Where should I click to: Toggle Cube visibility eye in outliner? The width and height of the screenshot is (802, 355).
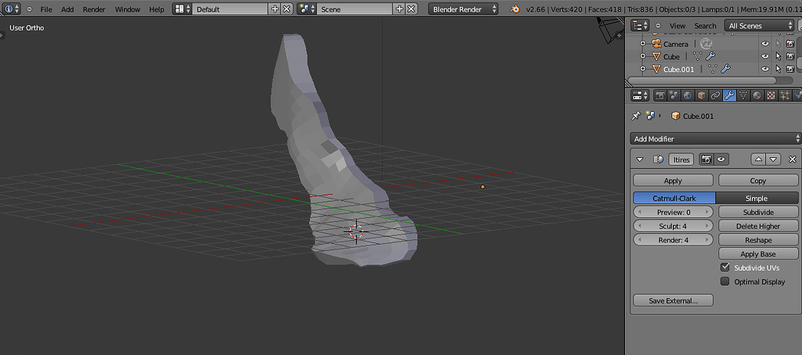click(765, 56)
